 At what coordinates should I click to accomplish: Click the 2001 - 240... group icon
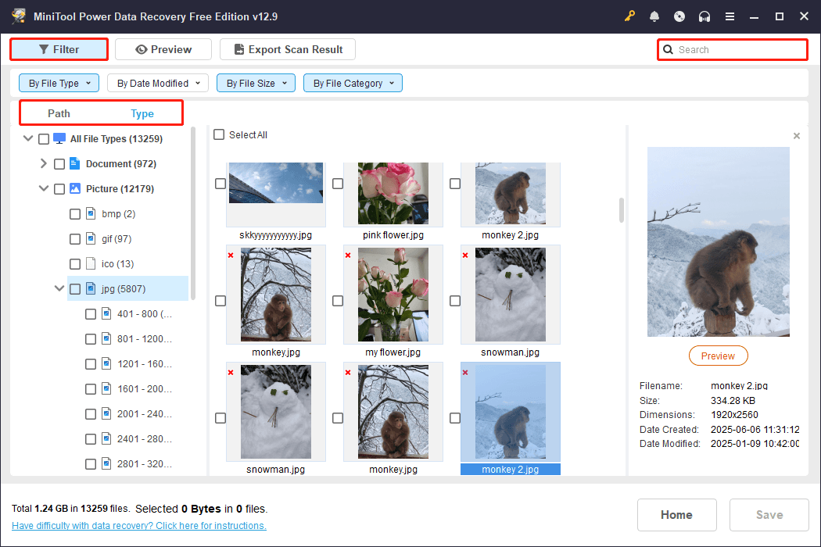tap(106, 414)
